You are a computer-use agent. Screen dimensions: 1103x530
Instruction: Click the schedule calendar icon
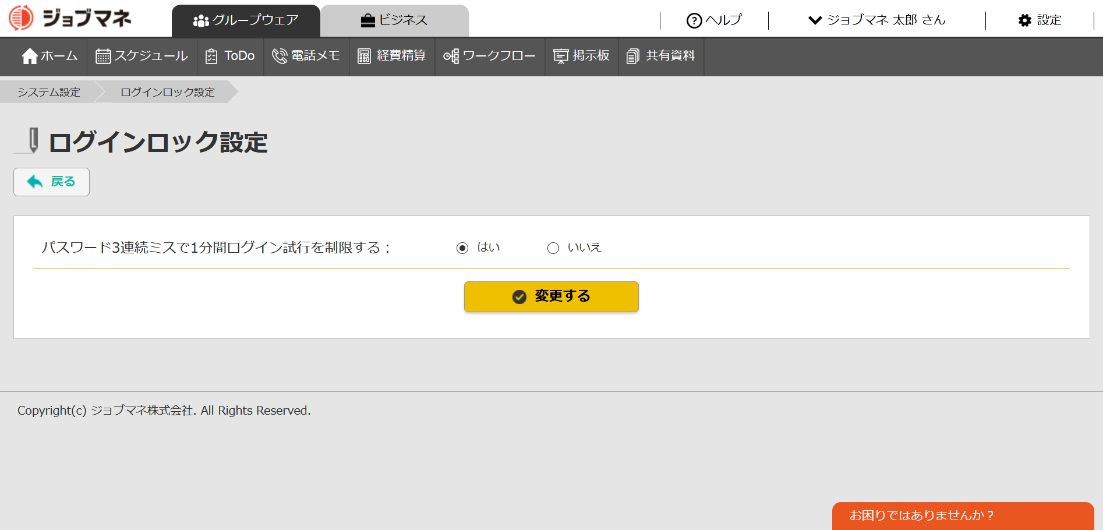coord(103,56)
